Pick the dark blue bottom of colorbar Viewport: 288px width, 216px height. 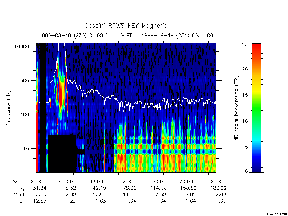click(x=257, y=168)
